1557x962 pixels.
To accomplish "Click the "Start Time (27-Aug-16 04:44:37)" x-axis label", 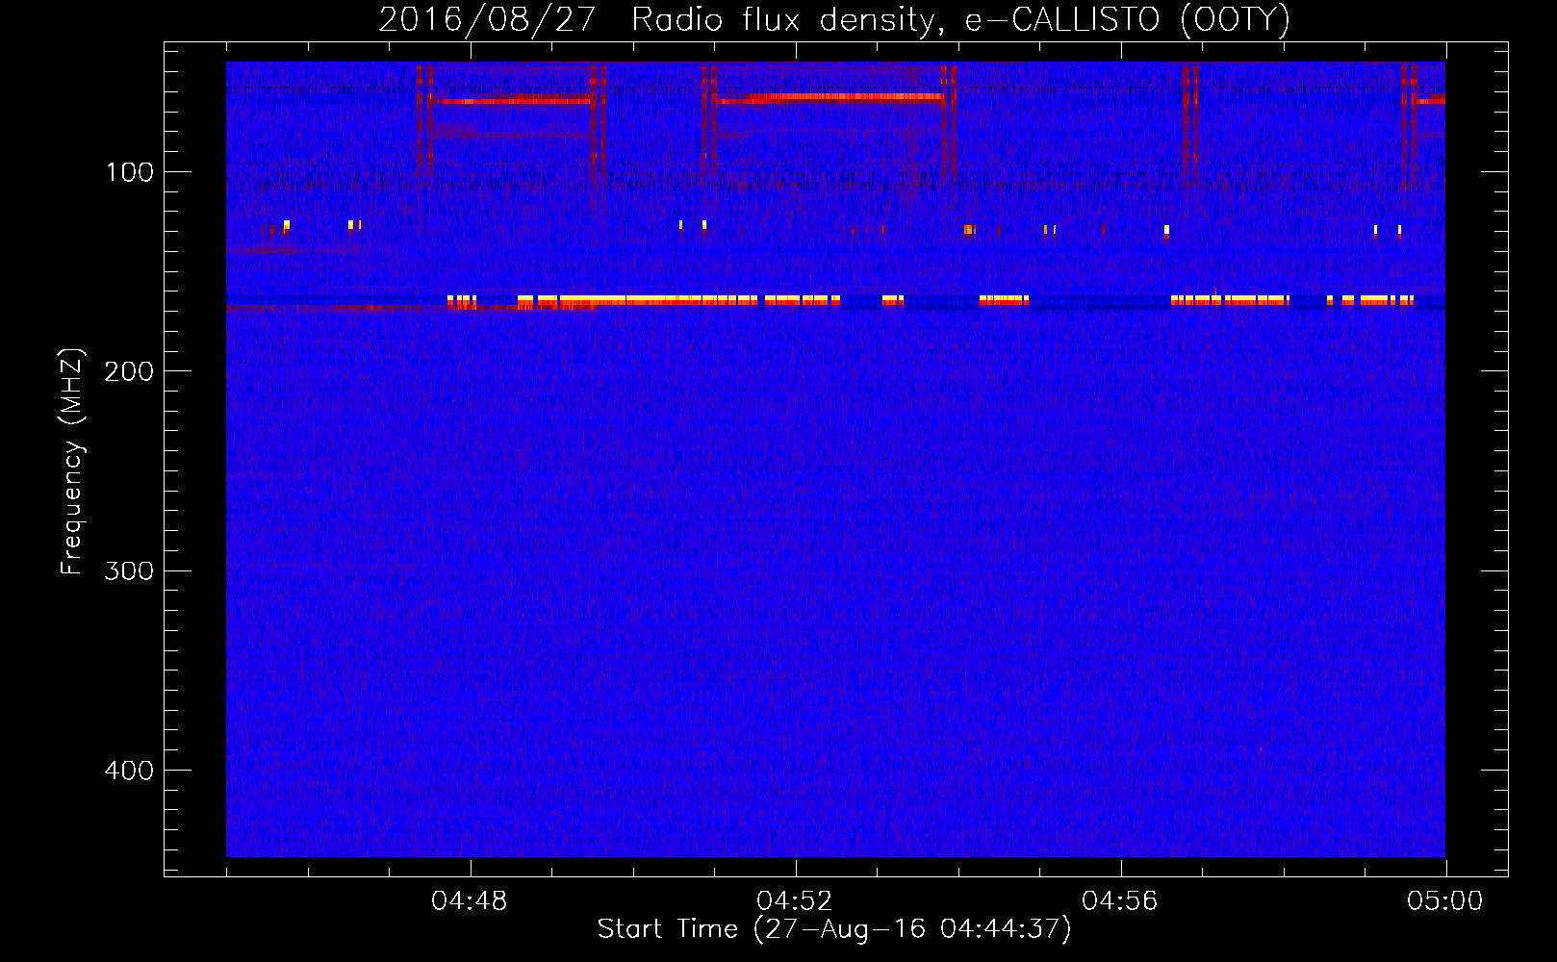I will point(834,929).
